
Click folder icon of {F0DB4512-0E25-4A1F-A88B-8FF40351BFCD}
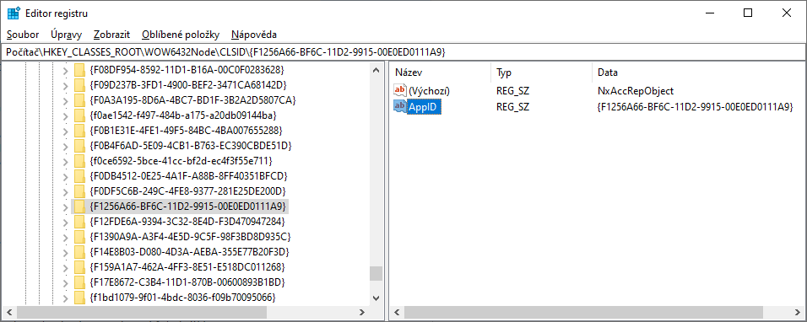[x=79, y=176]
